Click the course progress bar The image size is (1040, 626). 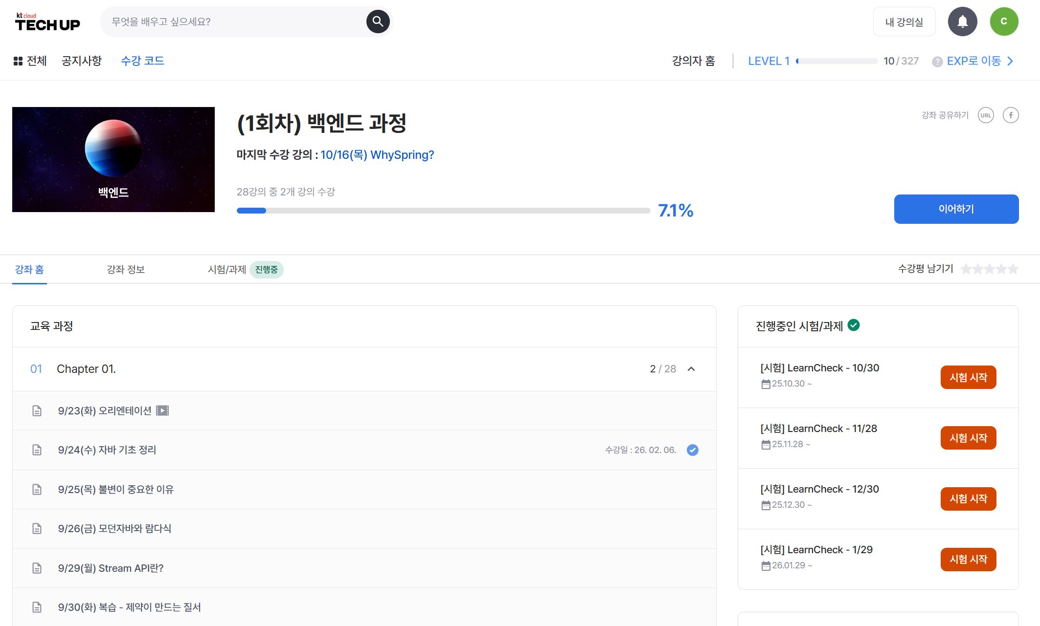coord(443,211)
